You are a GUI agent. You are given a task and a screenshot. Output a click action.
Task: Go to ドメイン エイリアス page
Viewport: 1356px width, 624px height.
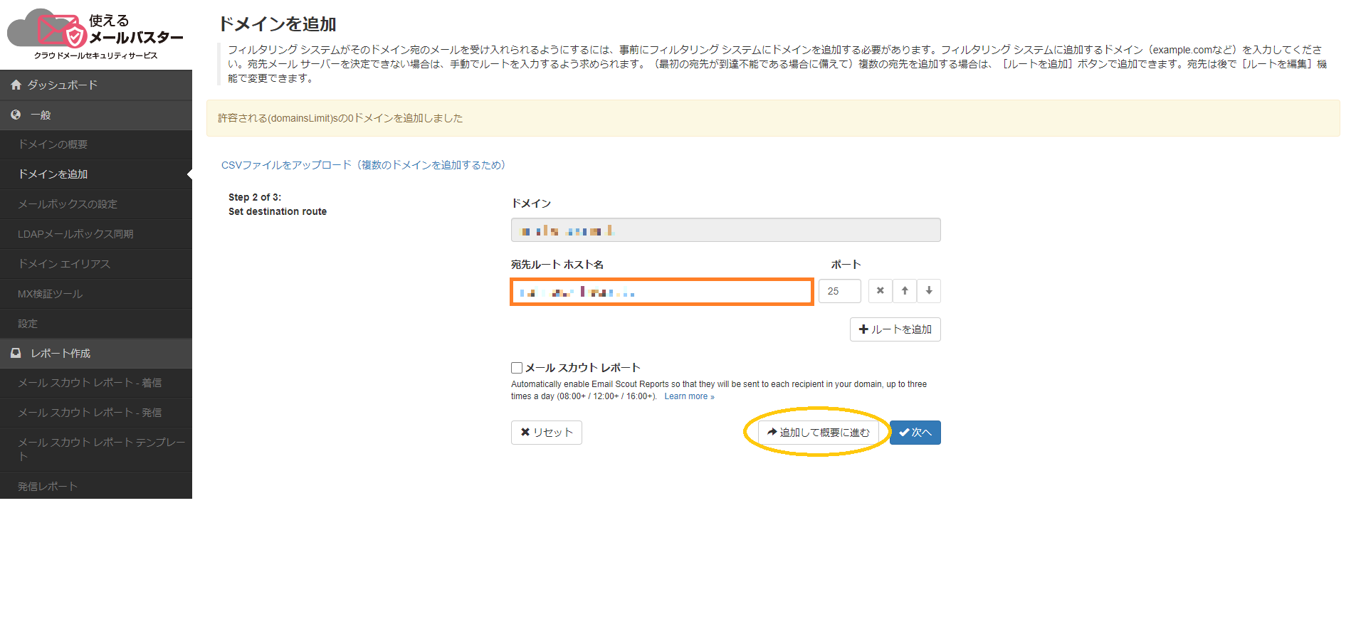96,264
